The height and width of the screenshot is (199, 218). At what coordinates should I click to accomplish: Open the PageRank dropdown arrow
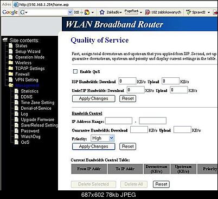(141, 12)
